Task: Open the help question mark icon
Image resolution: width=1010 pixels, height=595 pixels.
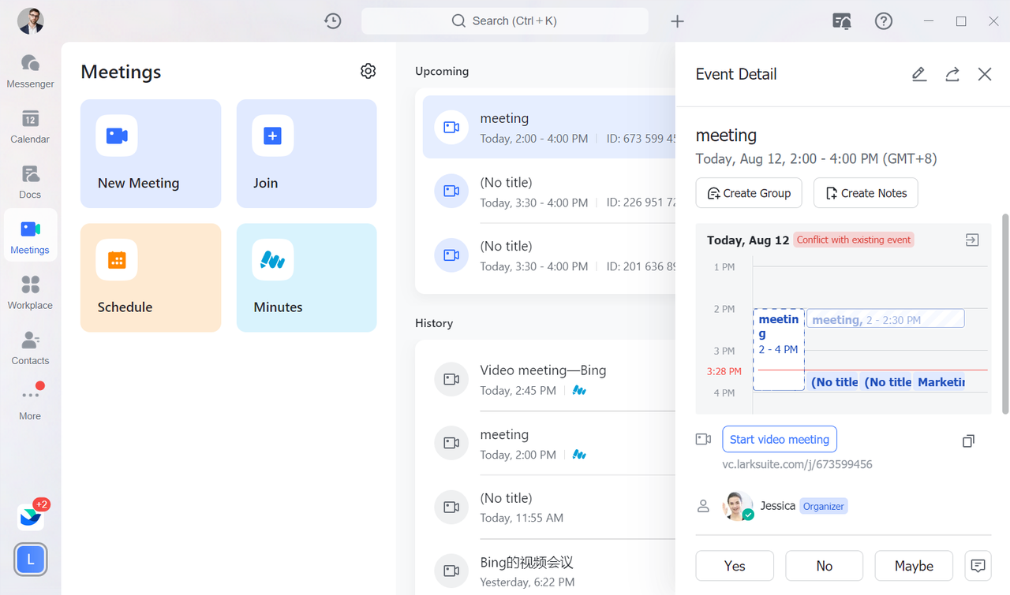Action: point(884,21)
